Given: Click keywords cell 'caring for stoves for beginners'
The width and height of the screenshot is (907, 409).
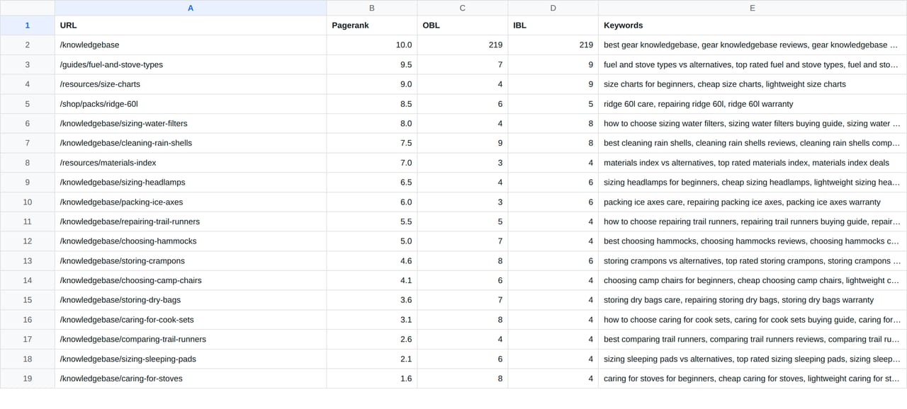Looking at the screenshot, I should click(x=753, y=379).
